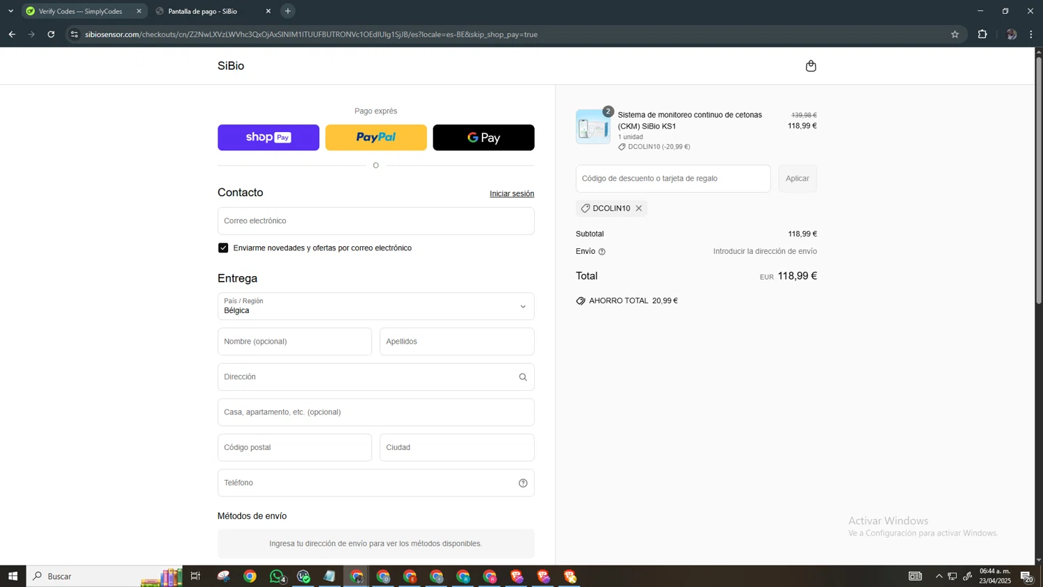Open the tab search dropdown arrow

tap(10, 11)
